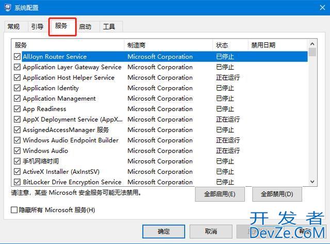The height and width of the screenshot is (244, 330).
Task: Uncheck AppX Deployment Service checkbox
Action: pyautogui.click(x=17, y=119)
